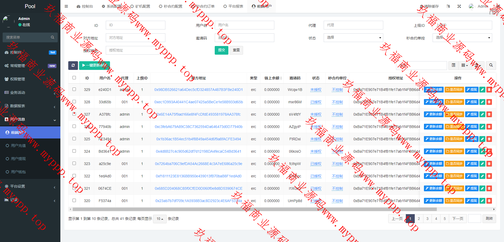The height and width of the screenshot is (242, 504).
Task: Click the table refresh icon button
Action: click(x=73, y=65)
